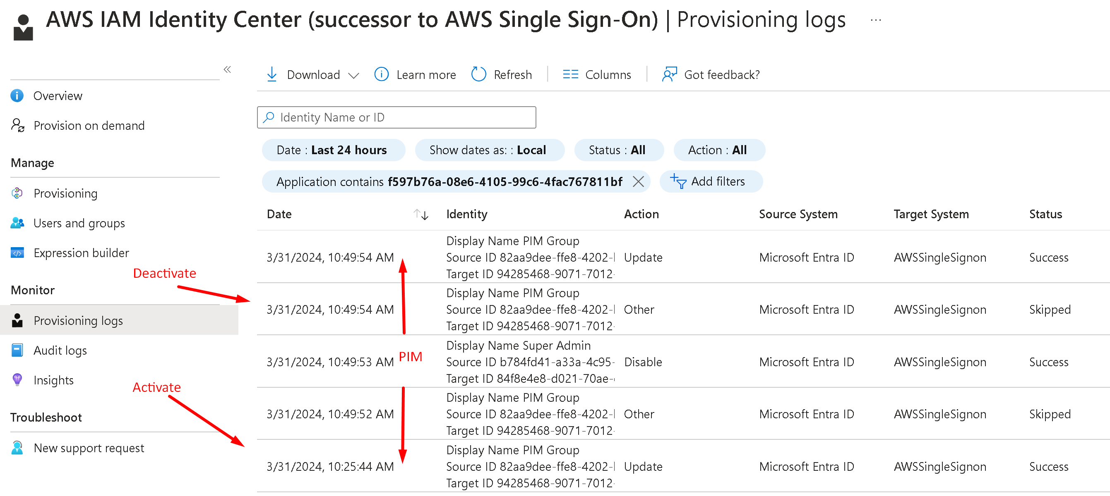Open the Status All filter

click(618, 150)
